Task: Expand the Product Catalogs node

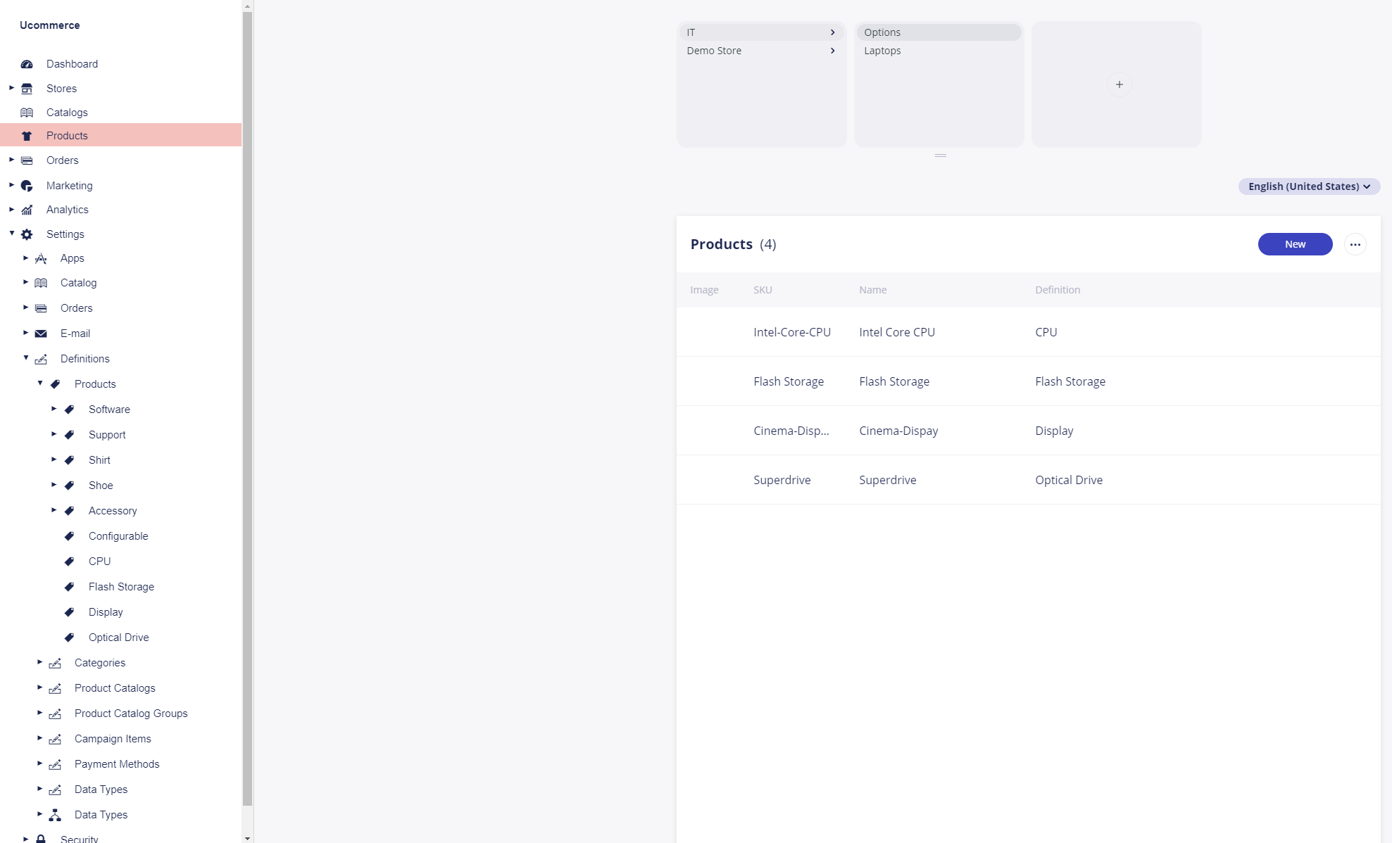Action: [39, 687]
